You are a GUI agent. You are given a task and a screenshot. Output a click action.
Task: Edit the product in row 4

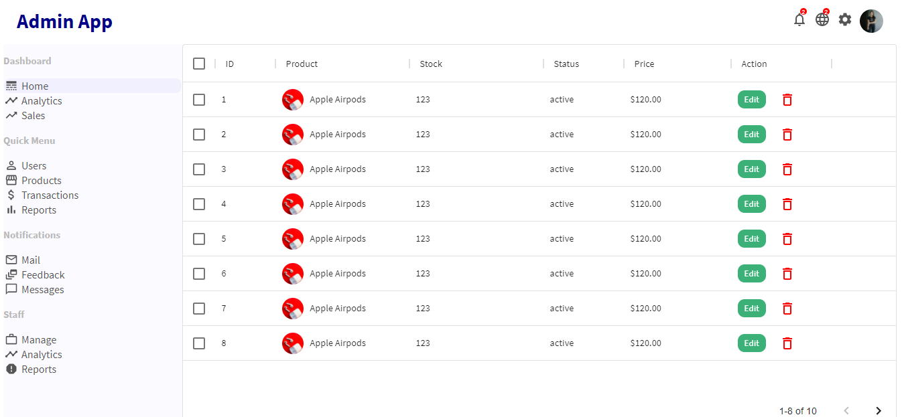tap(752, 204)
